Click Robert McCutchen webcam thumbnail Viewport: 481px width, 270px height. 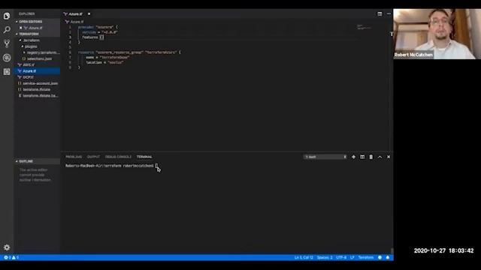coord(437,34)
